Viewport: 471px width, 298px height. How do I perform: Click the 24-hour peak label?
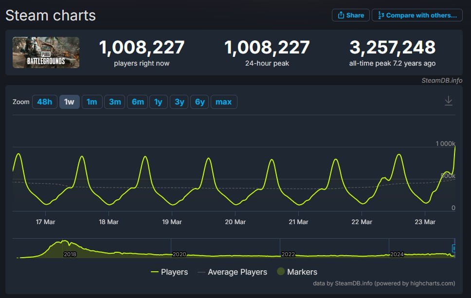point(267,63)
